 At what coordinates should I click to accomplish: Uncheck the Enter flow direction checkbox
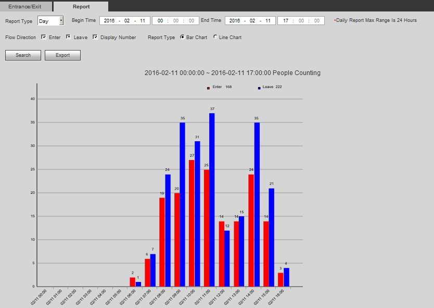pyautogui.click(x=44, y=37)
